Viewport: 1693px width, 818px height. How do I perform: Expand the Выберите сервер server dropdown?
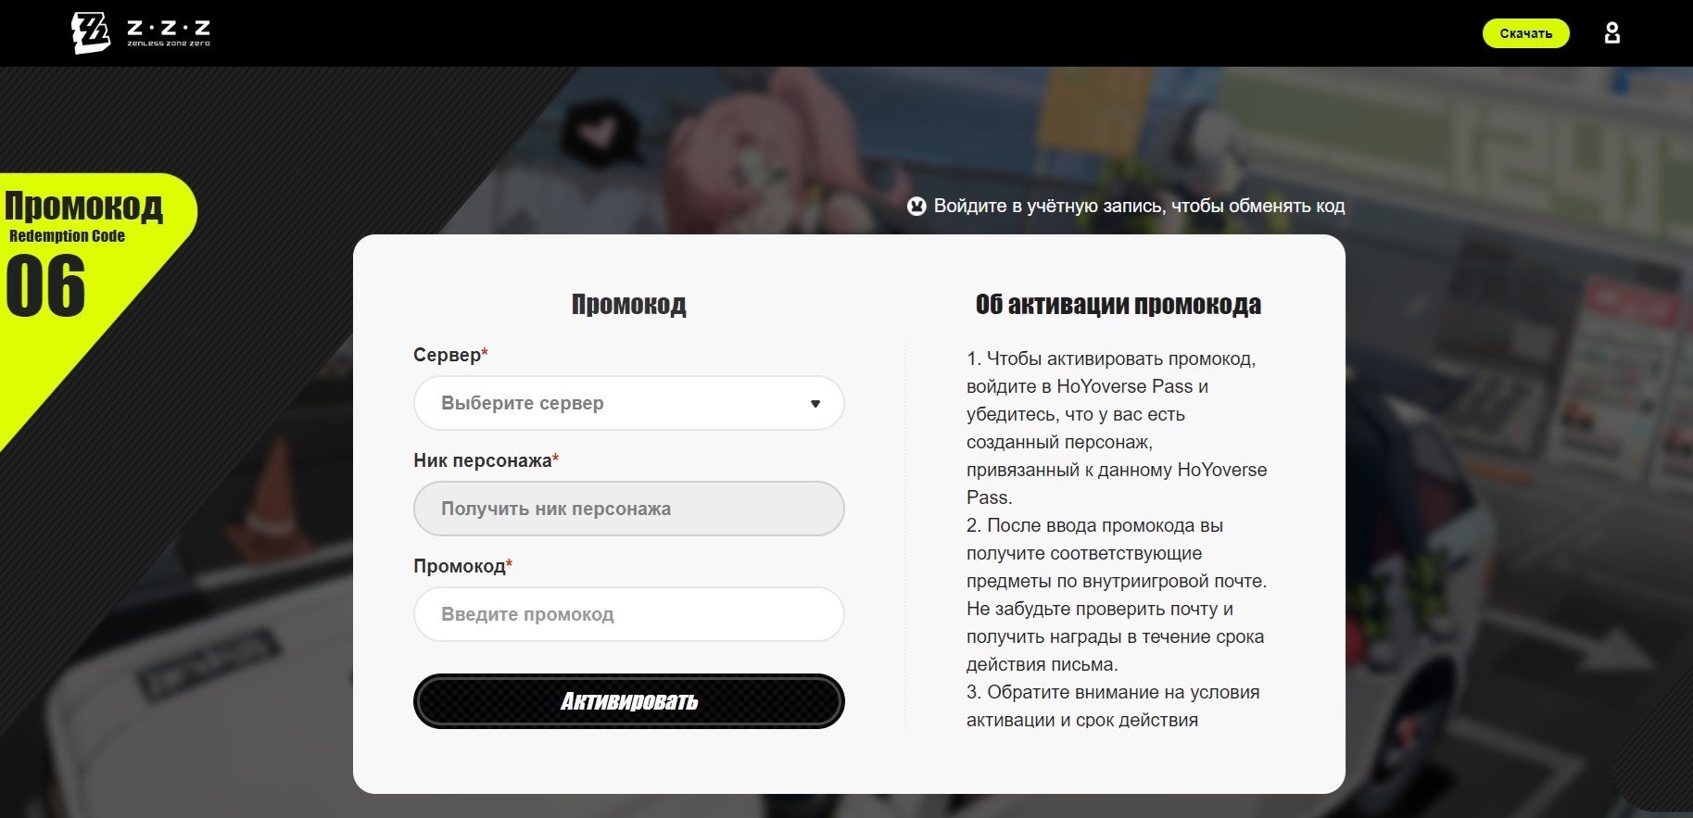[x=628, y=403]
